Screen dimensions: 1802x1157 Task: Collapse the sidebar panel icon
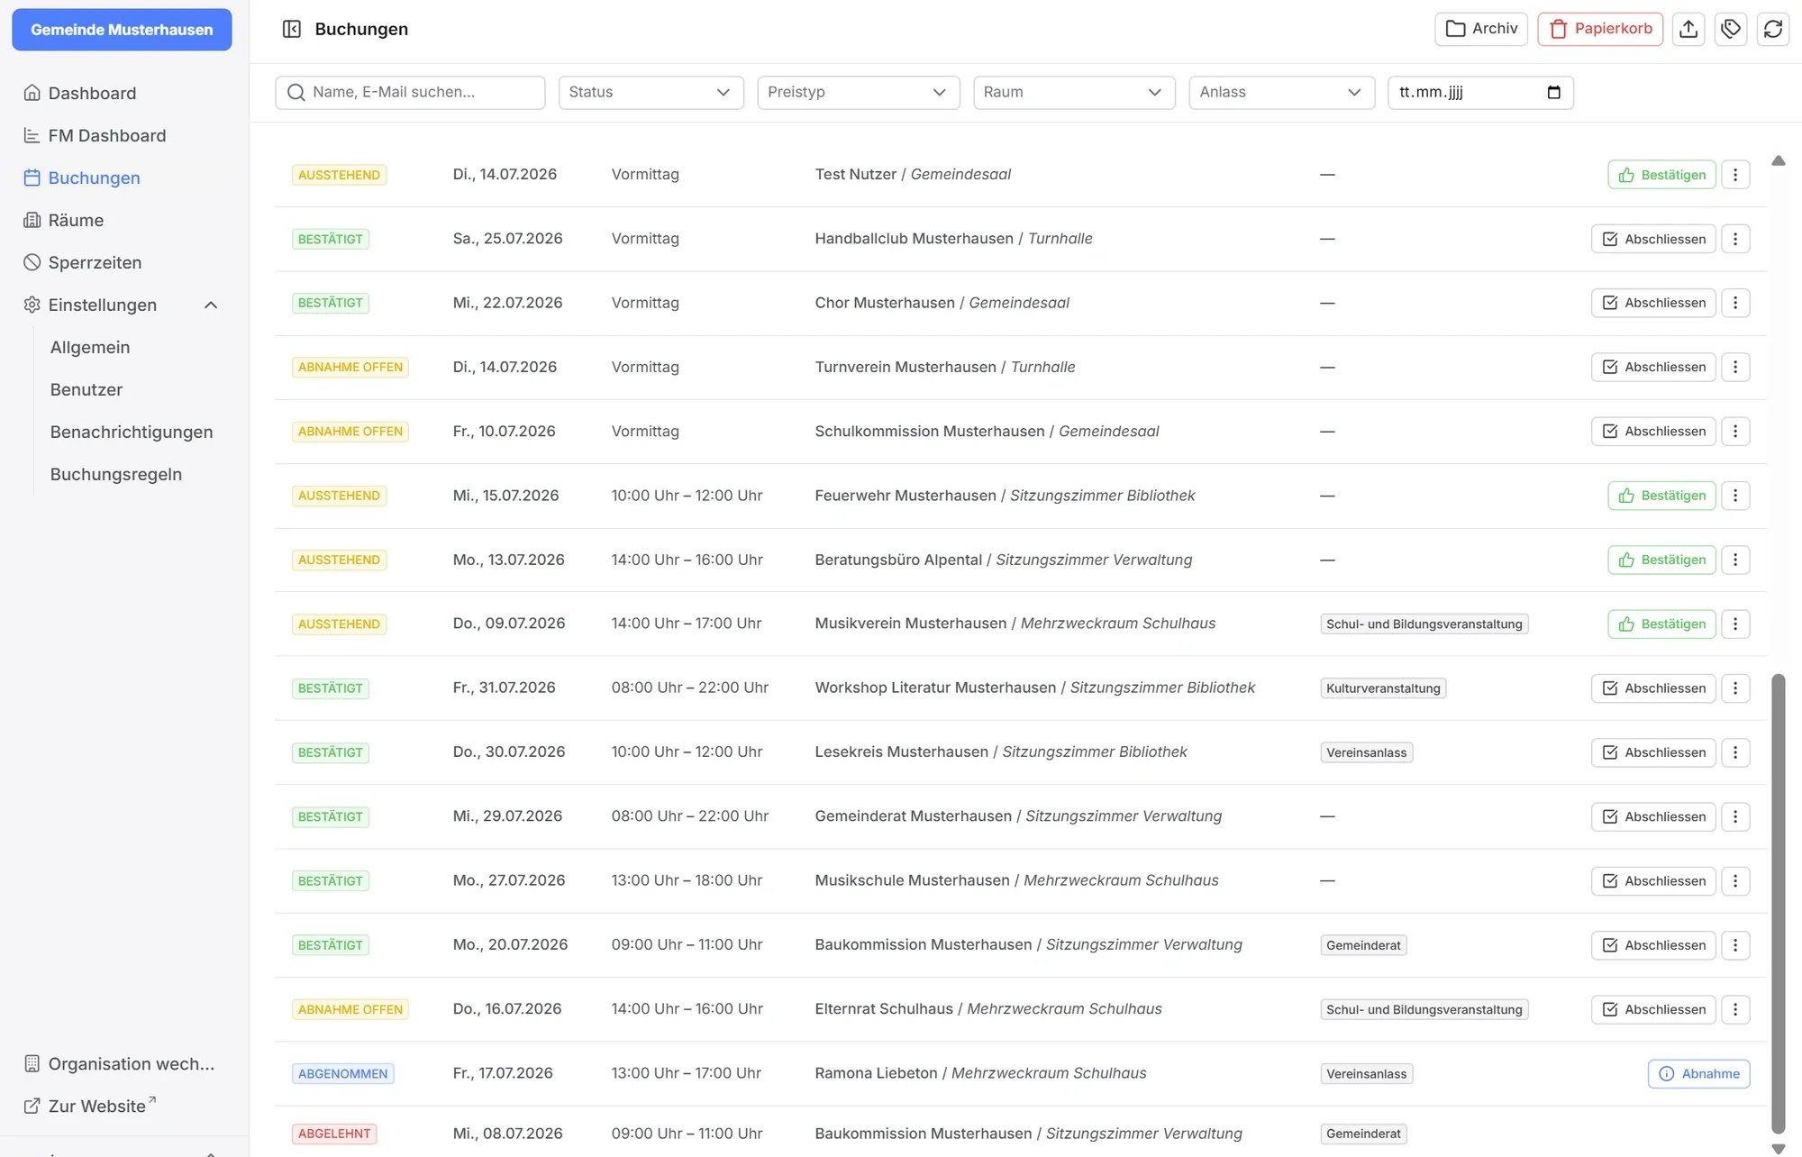pos(291,29)
